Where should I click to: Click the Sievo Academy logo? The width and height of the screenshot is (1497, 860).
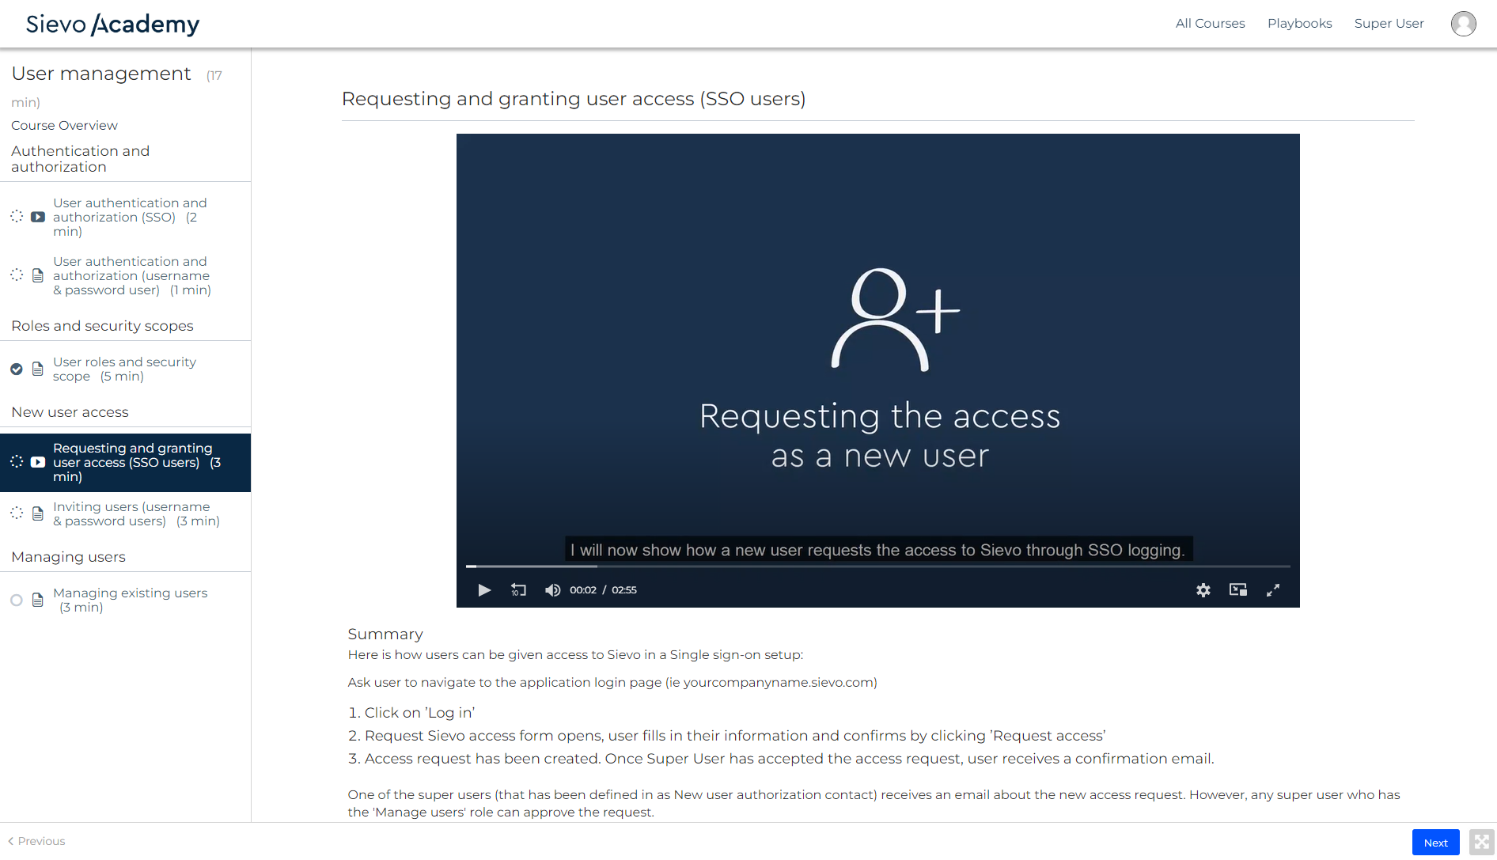(112, 24)
